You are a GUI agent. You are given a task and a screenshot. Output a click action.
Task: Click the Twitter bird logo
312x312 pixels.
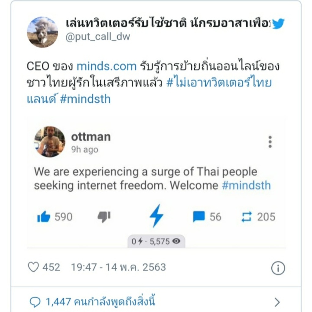278,24
